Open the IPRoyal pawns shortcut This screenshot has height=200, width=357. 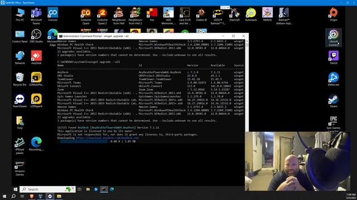pyautogui.click(x=20, y=146)
